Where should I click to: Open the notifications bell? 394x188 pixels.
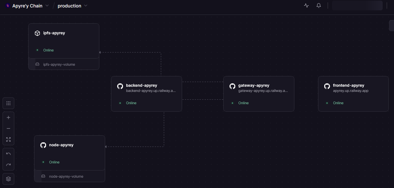click(319, 6)
